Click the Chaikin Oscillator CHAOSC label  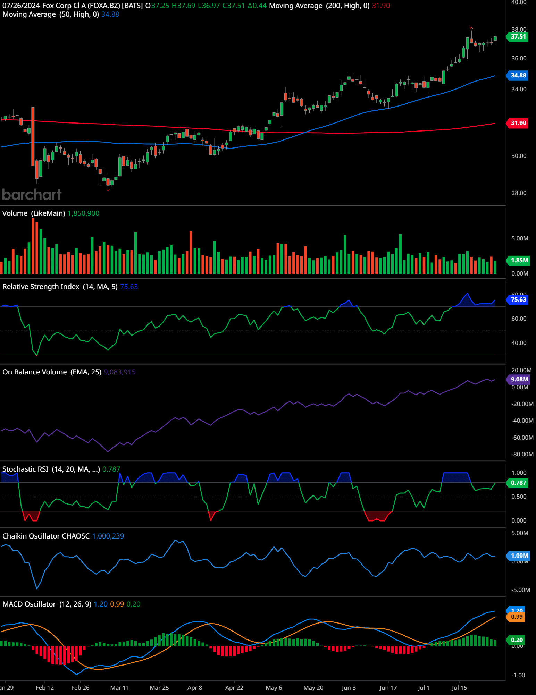point(46,536)
